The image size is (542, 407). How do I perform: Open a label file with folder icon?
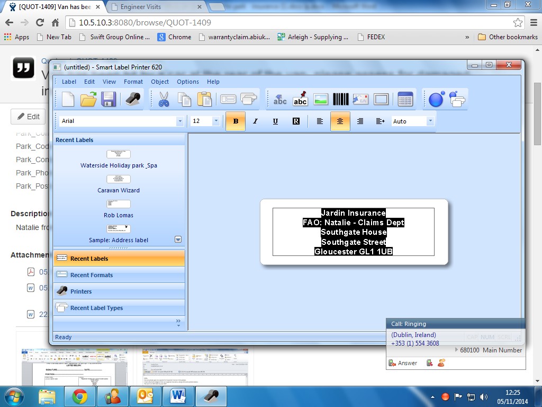click(88, 99)
